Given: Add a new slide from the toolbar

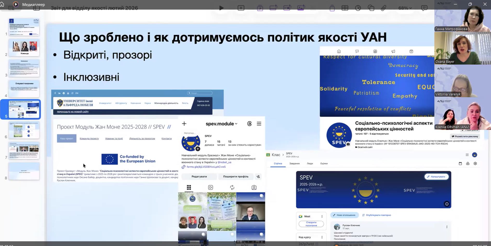Looking at the screenshot, I should point(241,8).
